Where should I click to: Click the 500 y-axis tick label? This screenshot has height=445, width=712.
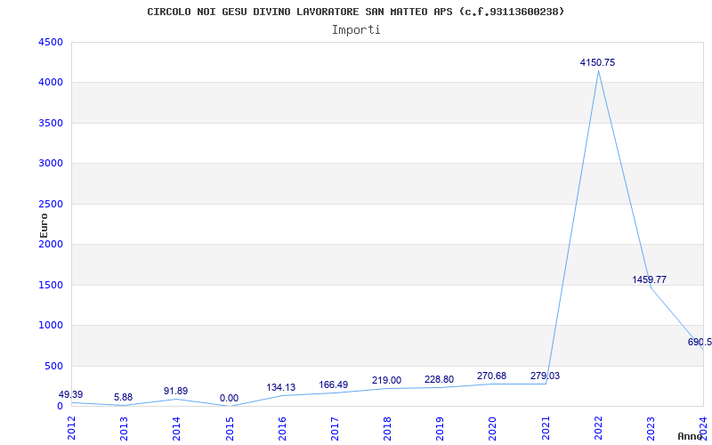point(53,366)
